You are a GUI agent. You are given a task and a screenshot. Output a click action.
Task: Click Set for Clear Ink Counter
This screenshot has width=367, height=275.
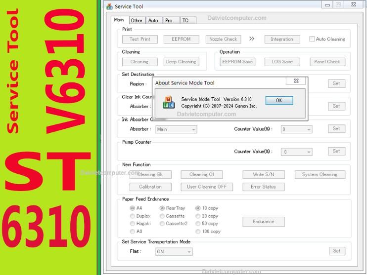pos(336,106)
